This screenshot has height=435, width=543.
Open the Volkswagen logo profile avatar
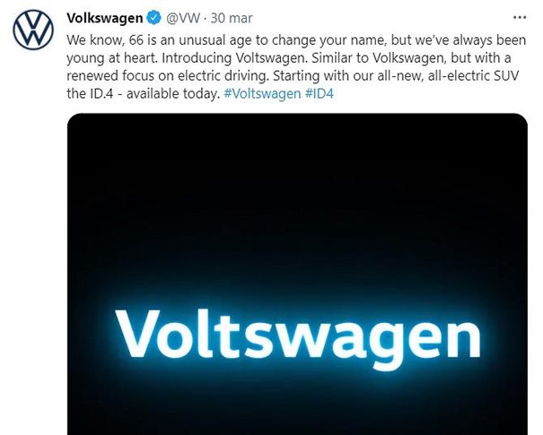(x=33, y=30)
